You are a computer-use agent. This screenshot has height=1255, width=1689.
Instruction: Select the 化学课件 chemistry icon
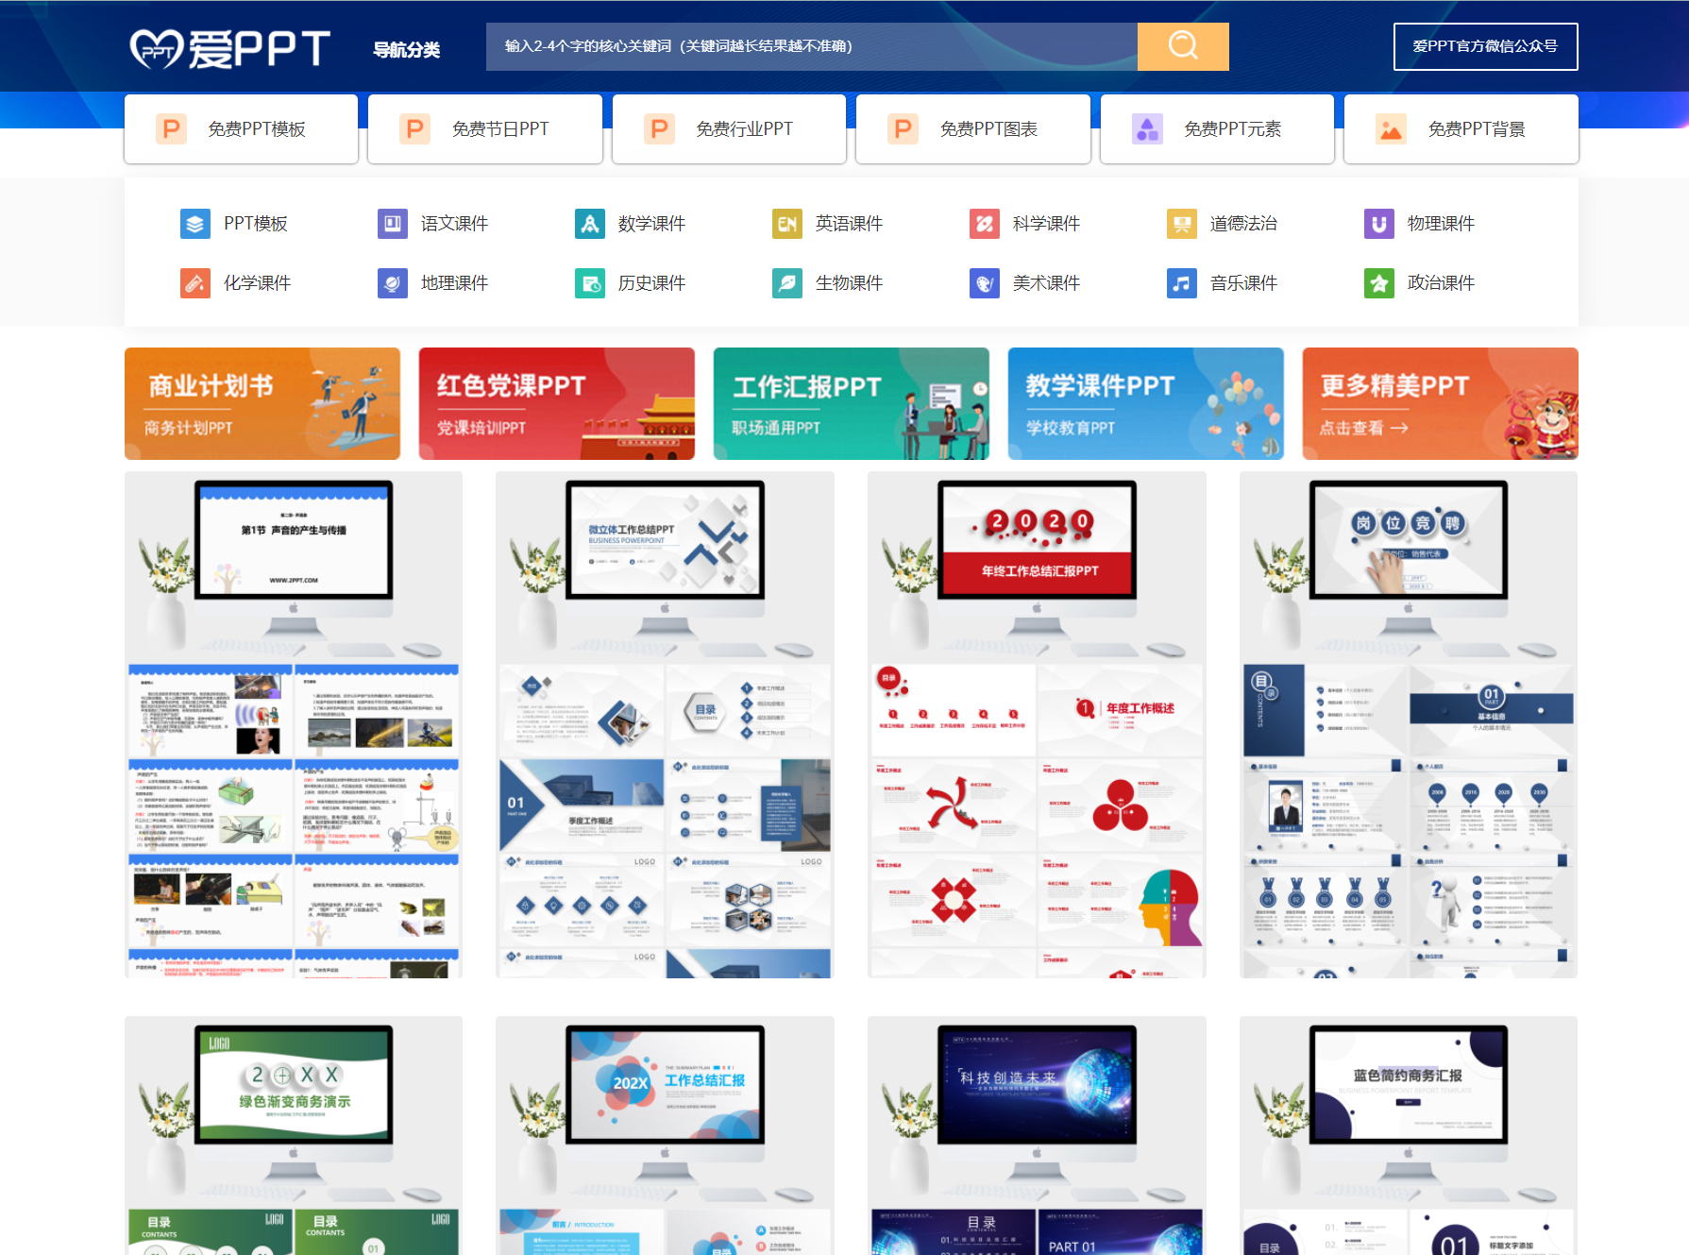195,282
